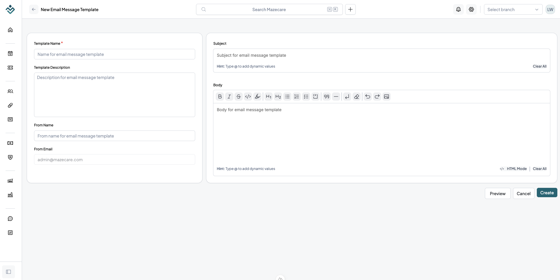The width and height of the screenshot is (560, 280).
Task: Select the highlight marker tool
Action: pos(257,97)
